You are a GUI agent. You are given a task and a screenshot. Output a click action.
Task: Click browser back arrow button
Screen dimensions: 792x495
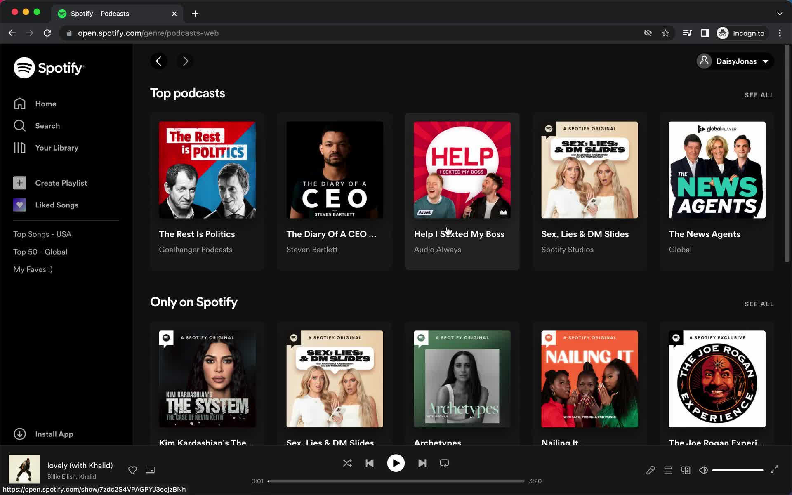[12, 33]
